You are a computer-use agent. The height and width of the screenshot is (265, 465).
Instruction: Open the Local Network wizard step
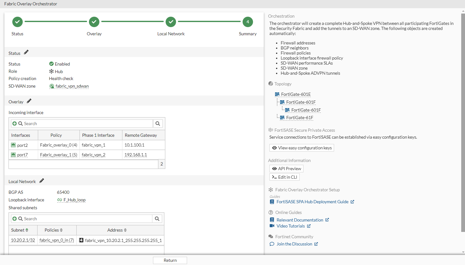tap(171, 22)
